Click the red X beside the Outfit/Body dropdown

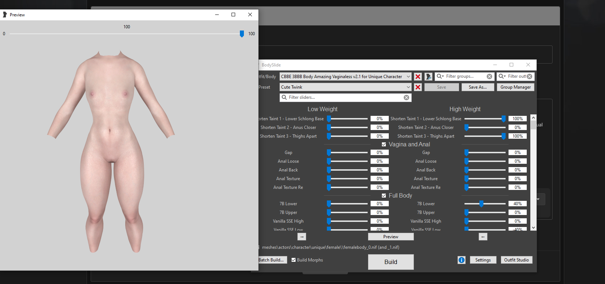(418, 77)
